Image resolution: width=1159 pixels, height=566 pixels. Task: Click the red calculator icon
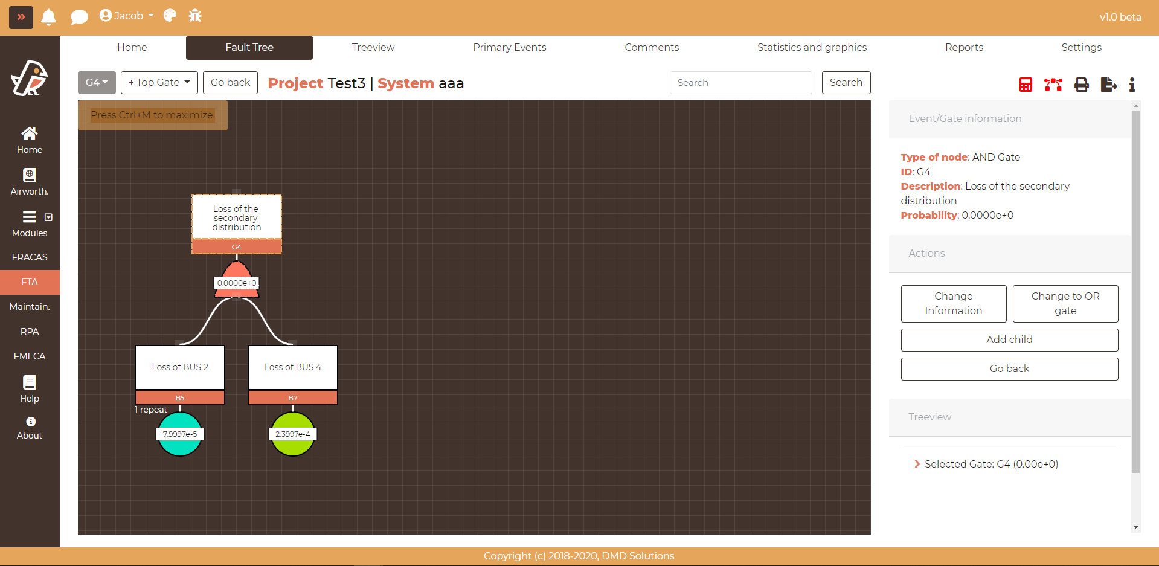pyautogui.click(x=1025, y=85)
